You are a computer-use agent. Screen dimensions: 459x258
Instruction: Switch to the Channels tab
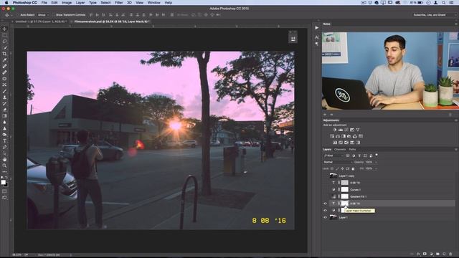pos(340,150)
